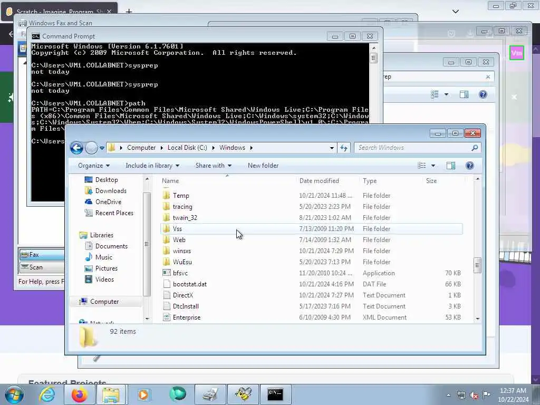Image resolution: width=540 pixels, height=405 pixels.
Task: Click the Action Center flag tray icon
Action: click(486, 395)
